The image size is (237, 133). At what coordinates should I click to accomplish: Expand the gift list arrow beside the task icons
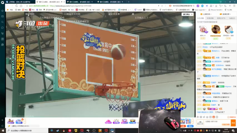click(x=25, y=121)
